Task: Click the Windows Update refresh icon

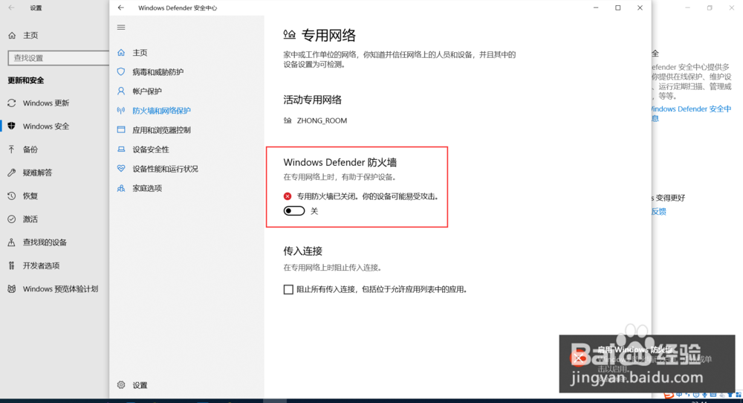Action: (x=12, y=103)
